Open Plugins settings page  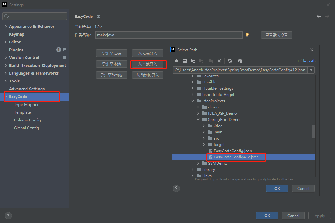16,50
